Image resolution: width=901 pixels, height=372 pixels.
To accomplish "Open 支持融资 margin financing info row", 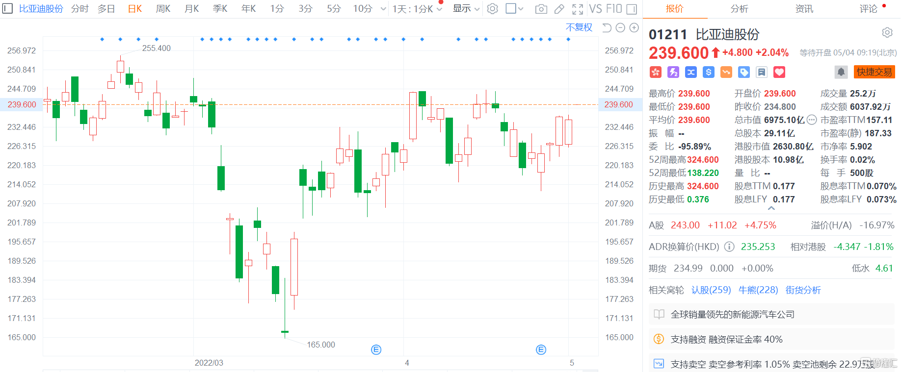I will coord(771,339).
